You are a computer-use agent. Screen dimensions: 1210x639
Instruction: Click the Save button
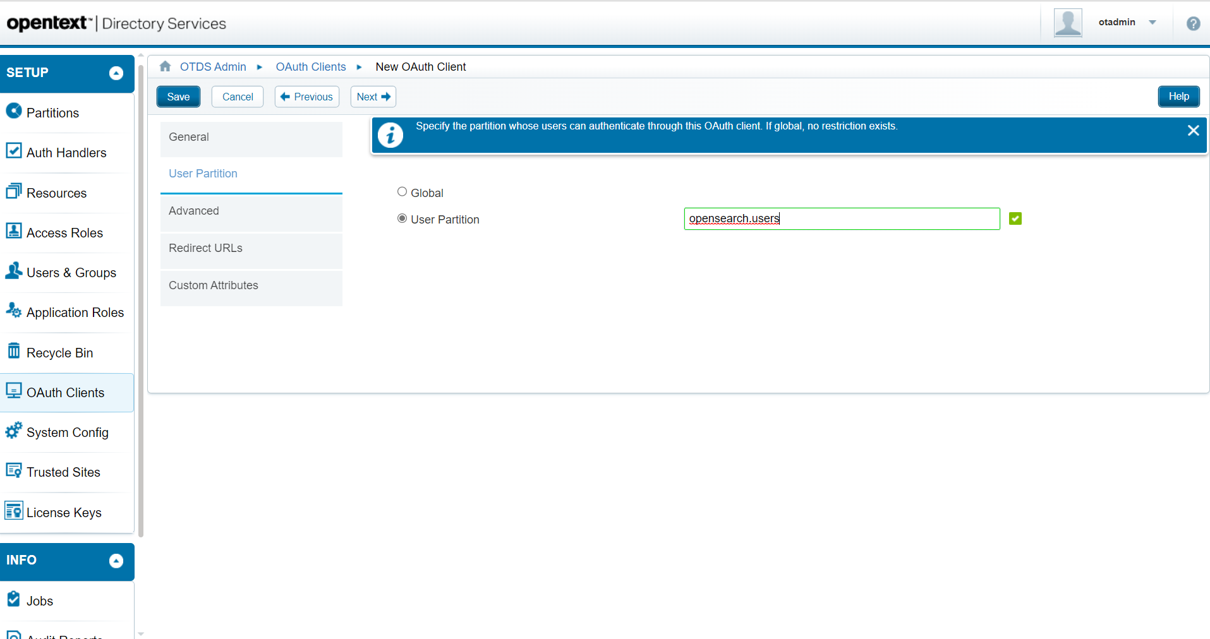(x=178, y=97)
